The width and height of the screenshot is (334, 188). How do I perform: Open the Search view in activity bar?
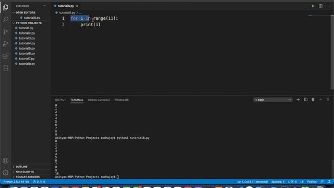tap(6, 19)
